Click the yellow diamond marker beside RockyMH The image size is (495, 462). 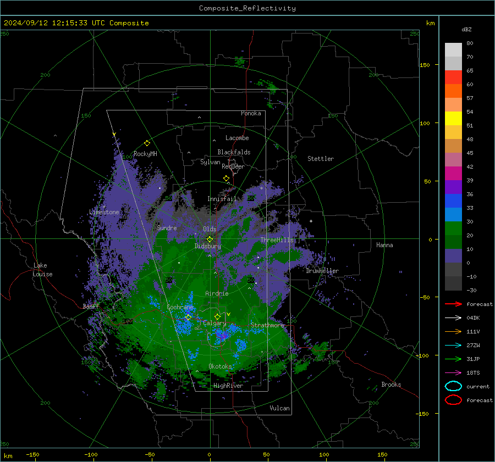pos(147,143)
